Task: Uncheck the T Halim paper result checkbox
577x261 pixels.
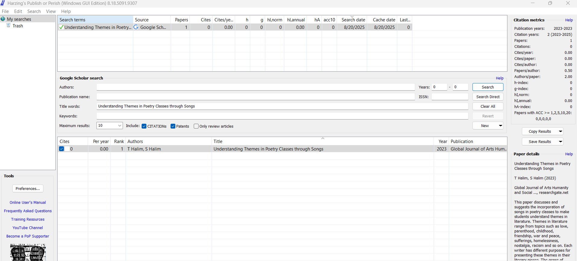Action: [x=61, y=149]
